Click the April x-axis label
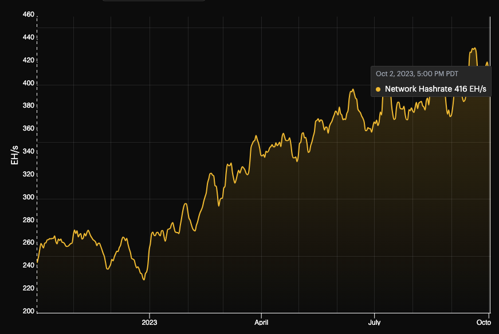The image size is (499, 334). click(261, 322)
